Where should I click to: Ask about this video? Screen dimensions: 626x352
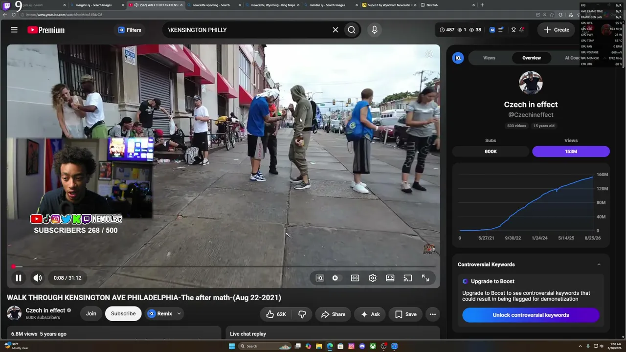pos(370,314)
